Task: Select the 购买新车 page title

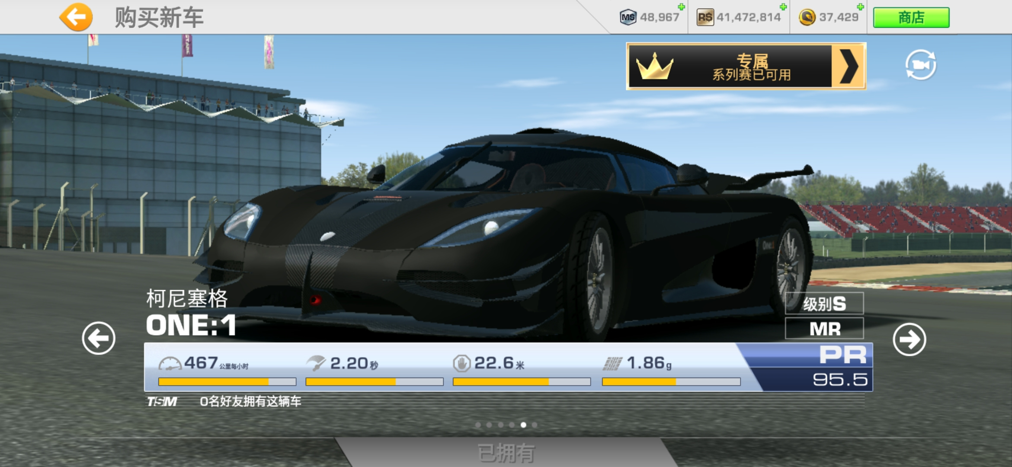Action: (x=159, y=18)
